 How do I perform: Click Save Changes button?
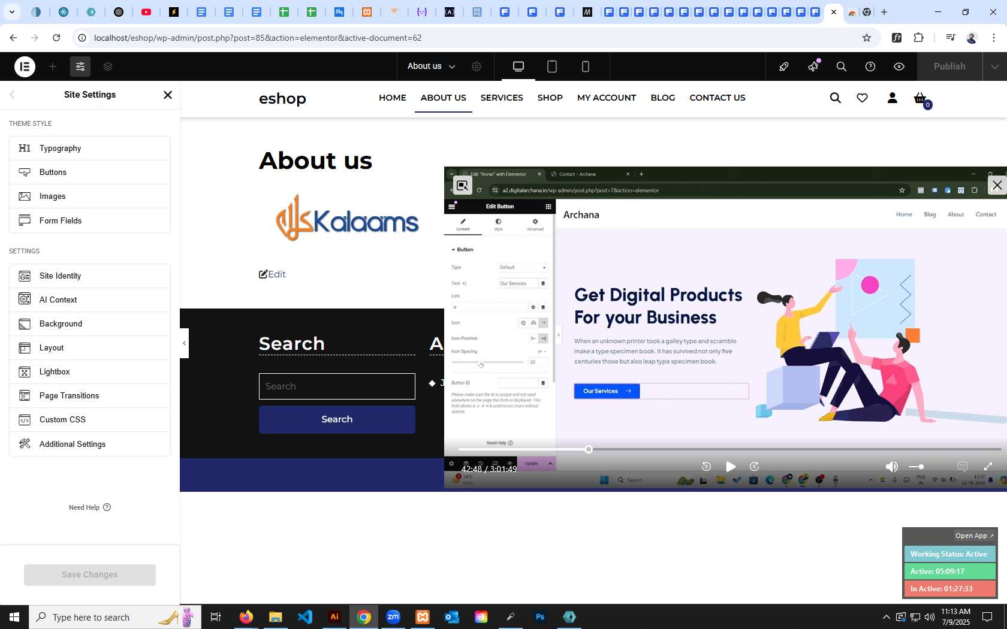90,574
